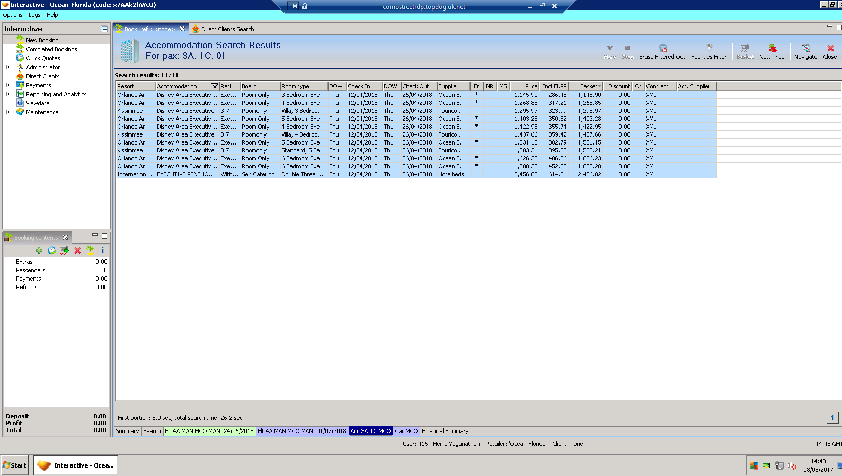Click the Nett Price toolbar icon
Screen dimensions: 842x476
[x=772, y=48]
